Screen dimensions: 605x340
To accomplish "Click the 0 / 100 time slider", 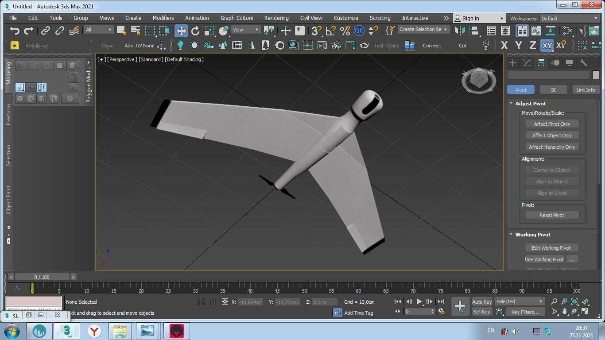I will (x=42, y=277).
